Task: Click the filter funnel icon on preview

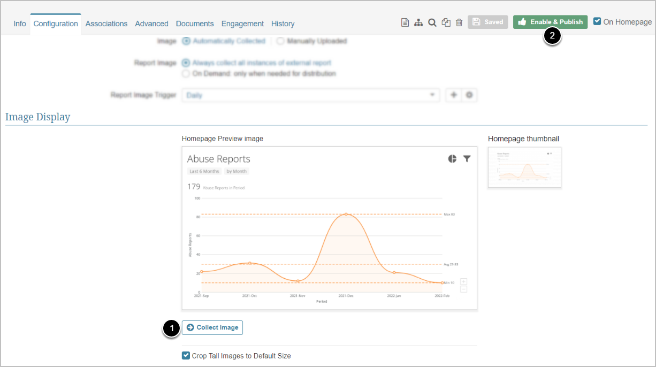Action: (x=467, y=159)
